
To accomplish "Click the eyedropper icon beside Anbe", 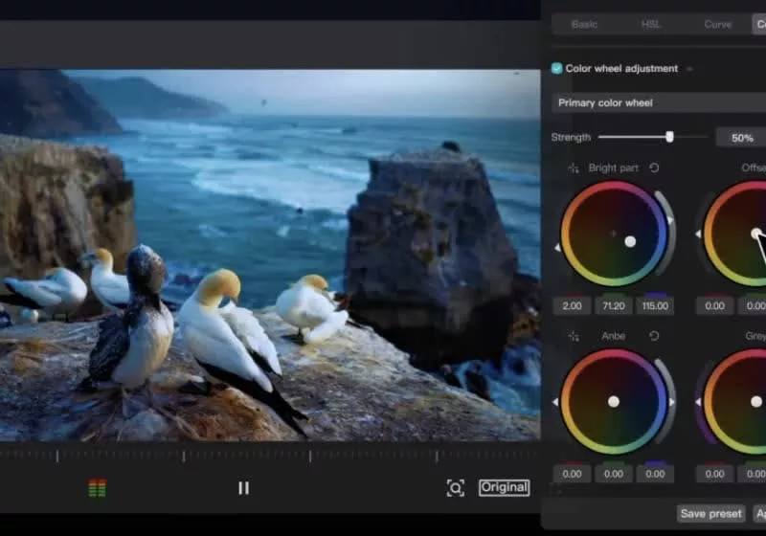I will pos(574,336).
